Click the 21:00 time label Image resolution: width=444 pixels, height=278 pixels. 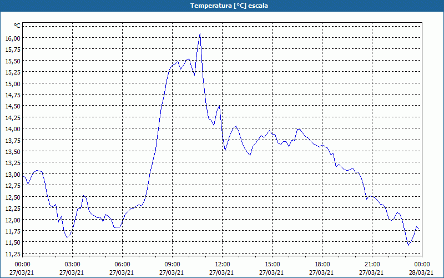[x=372, y=265]
